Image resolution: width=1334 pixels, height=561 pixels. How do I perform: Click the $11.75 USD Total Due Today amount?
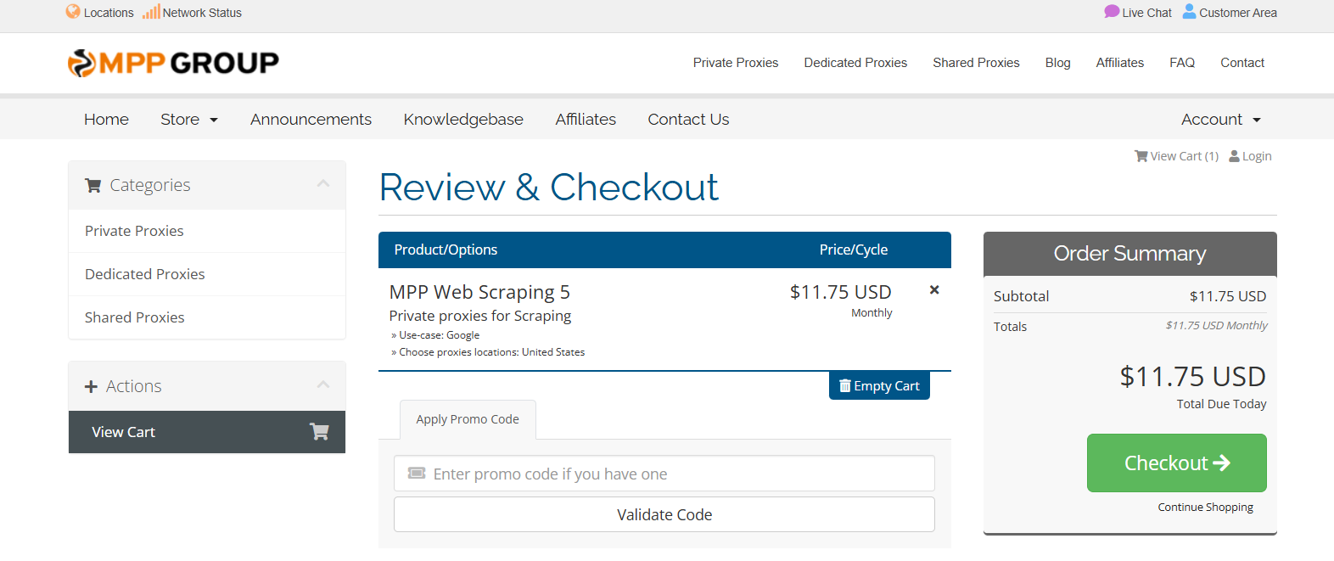1192,376
